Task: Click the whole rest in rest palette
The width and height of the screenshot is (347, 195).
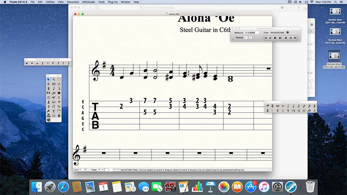Action: click(32, 63)
